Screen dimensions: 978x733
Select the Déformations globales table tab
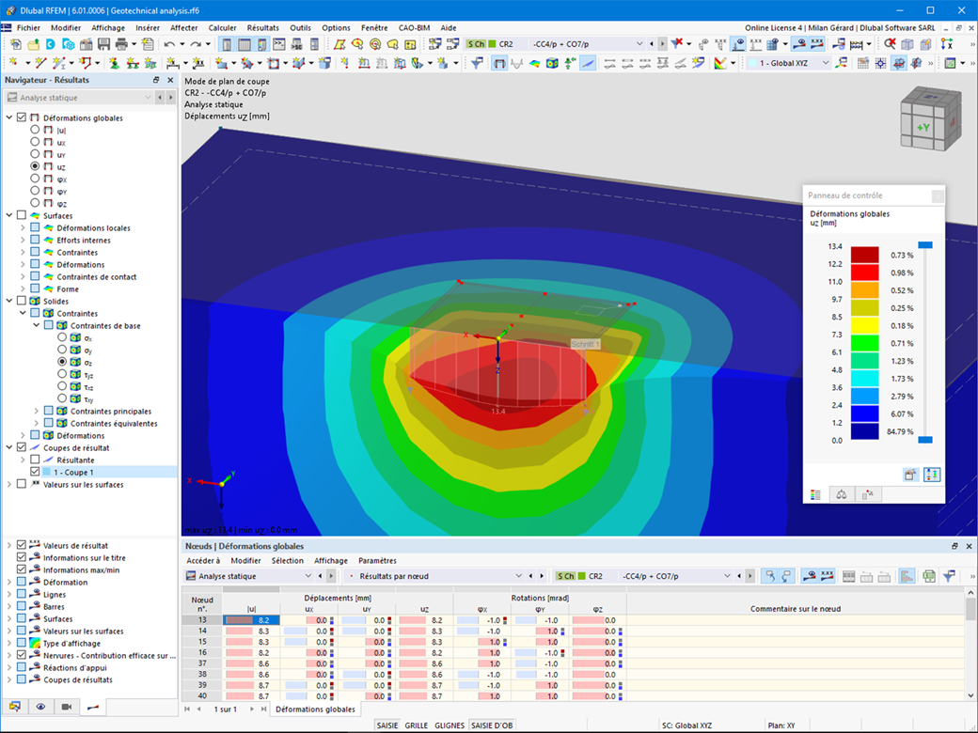[x=315, y=710]
